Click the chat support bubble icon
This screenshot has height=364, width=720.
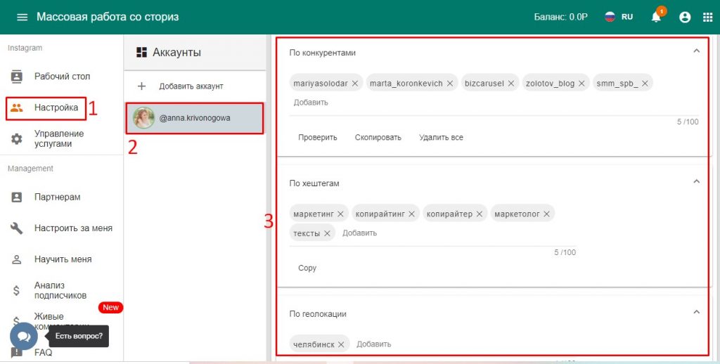(x=23, y=337)
